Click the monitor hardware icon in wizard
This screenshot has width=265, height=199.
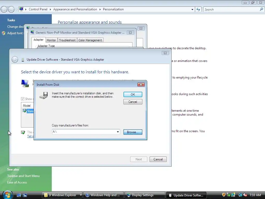(25, 83)
